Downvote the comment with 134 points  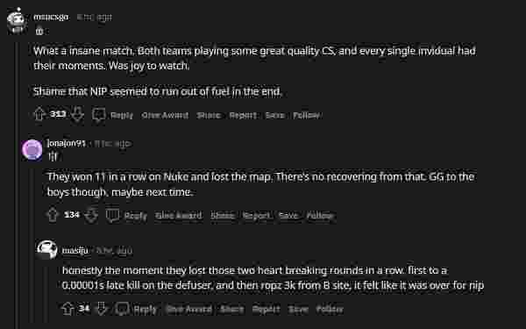(x=91, y=215)
